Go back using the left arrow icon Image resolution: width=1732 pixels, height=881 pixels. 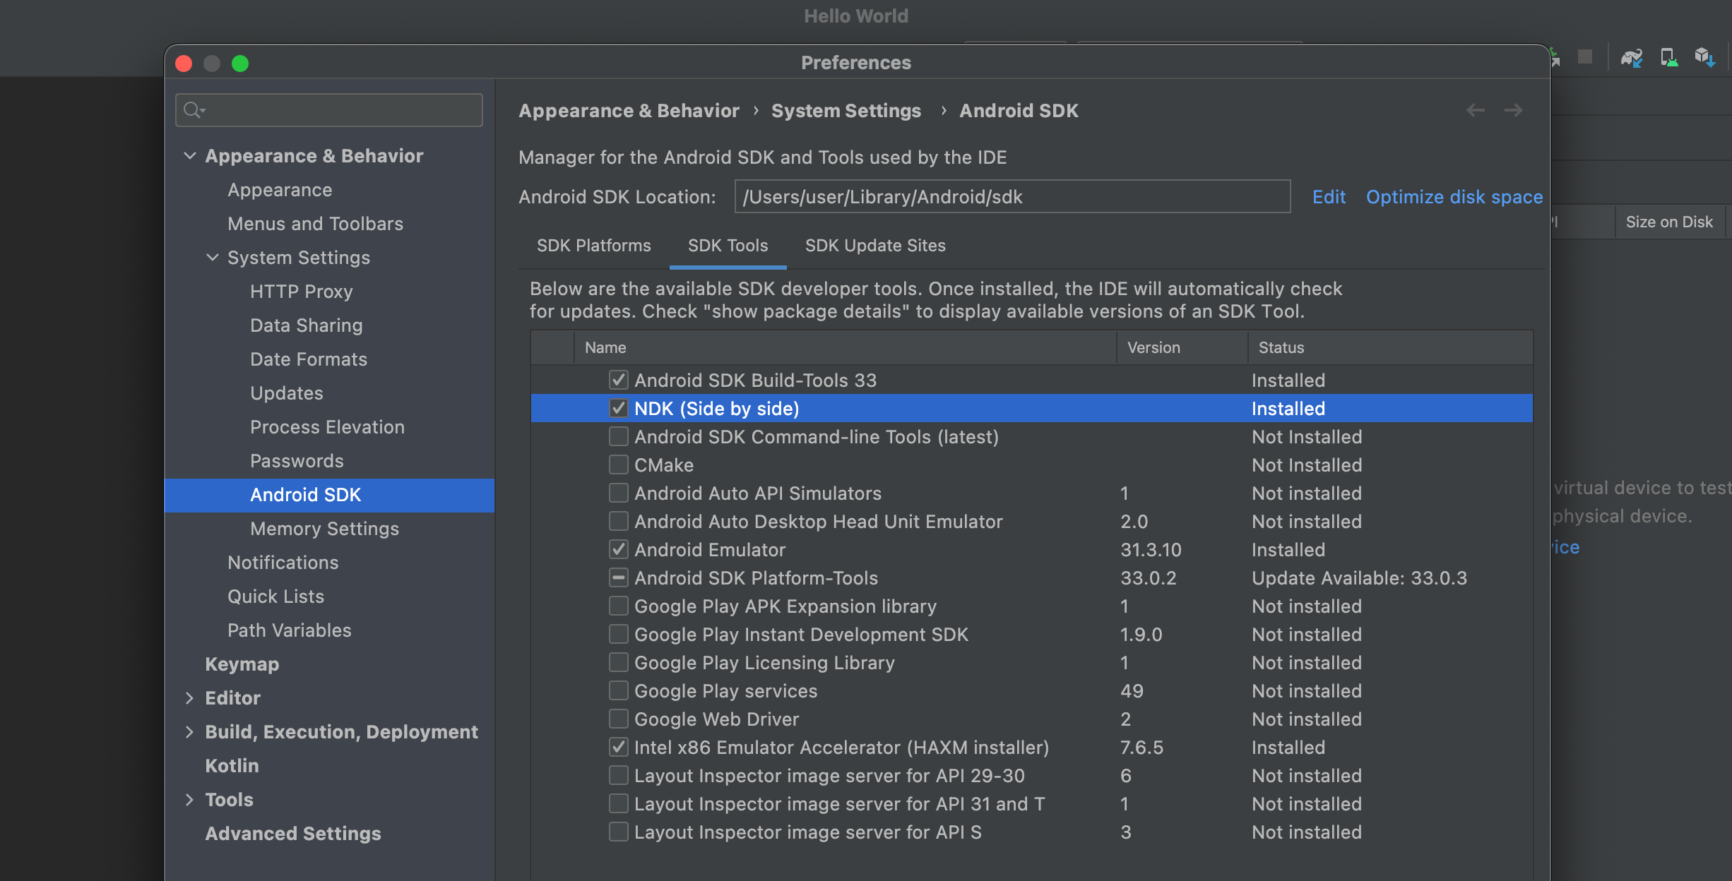tap(1475, 110)
